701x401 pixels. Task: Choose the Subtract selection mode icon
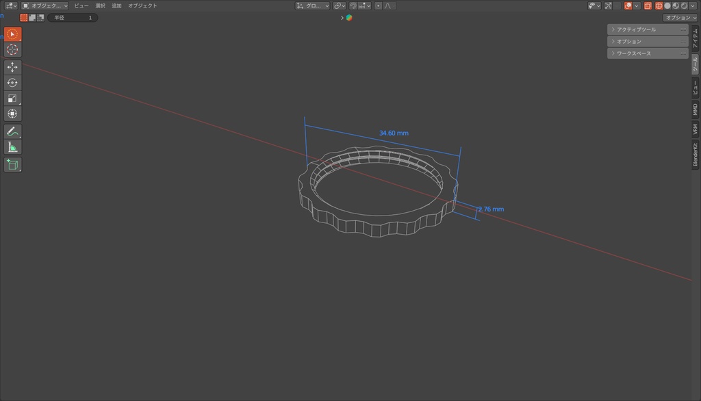(40, 17)
